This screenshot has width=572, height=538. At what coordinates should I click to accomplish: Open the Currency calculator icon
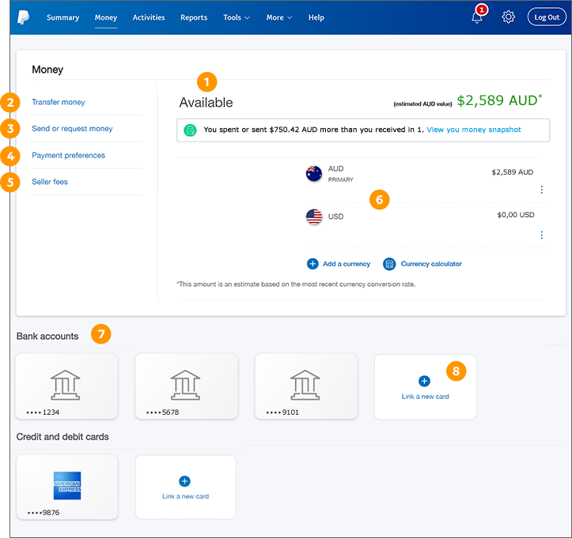click(x=388, y=264)
